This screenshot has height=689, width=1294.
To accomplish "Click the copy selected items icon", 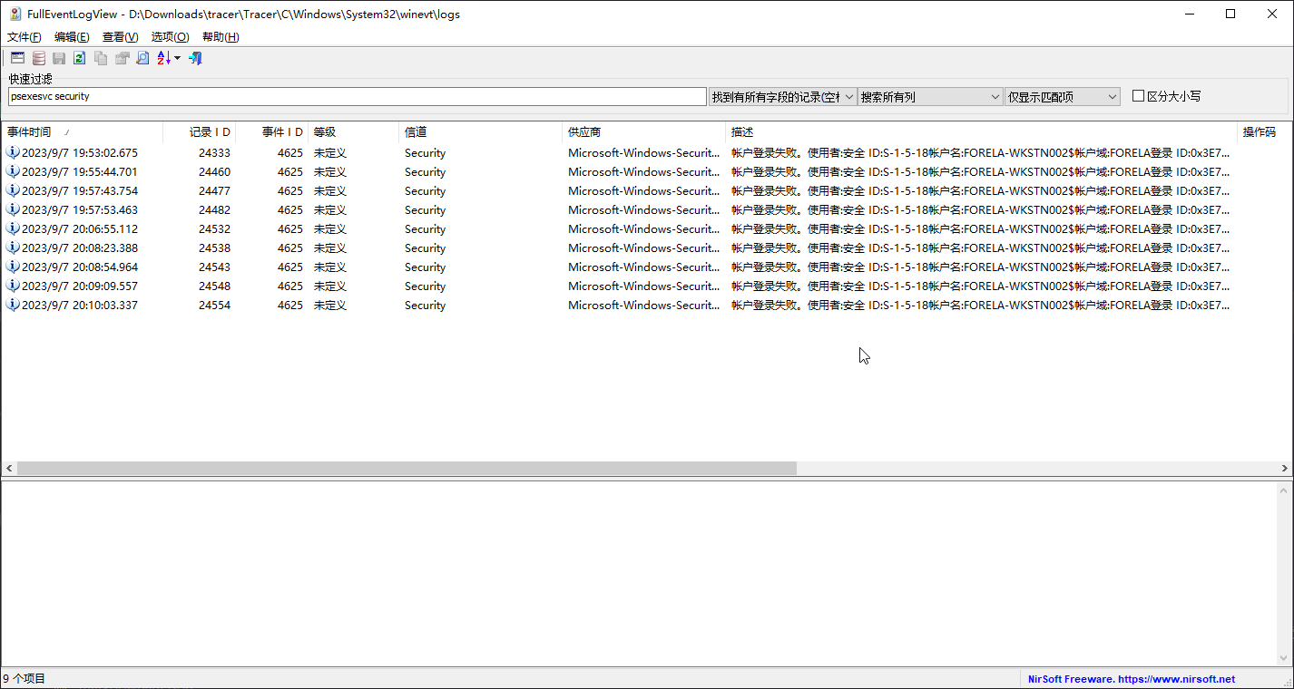I will [101, 58].
